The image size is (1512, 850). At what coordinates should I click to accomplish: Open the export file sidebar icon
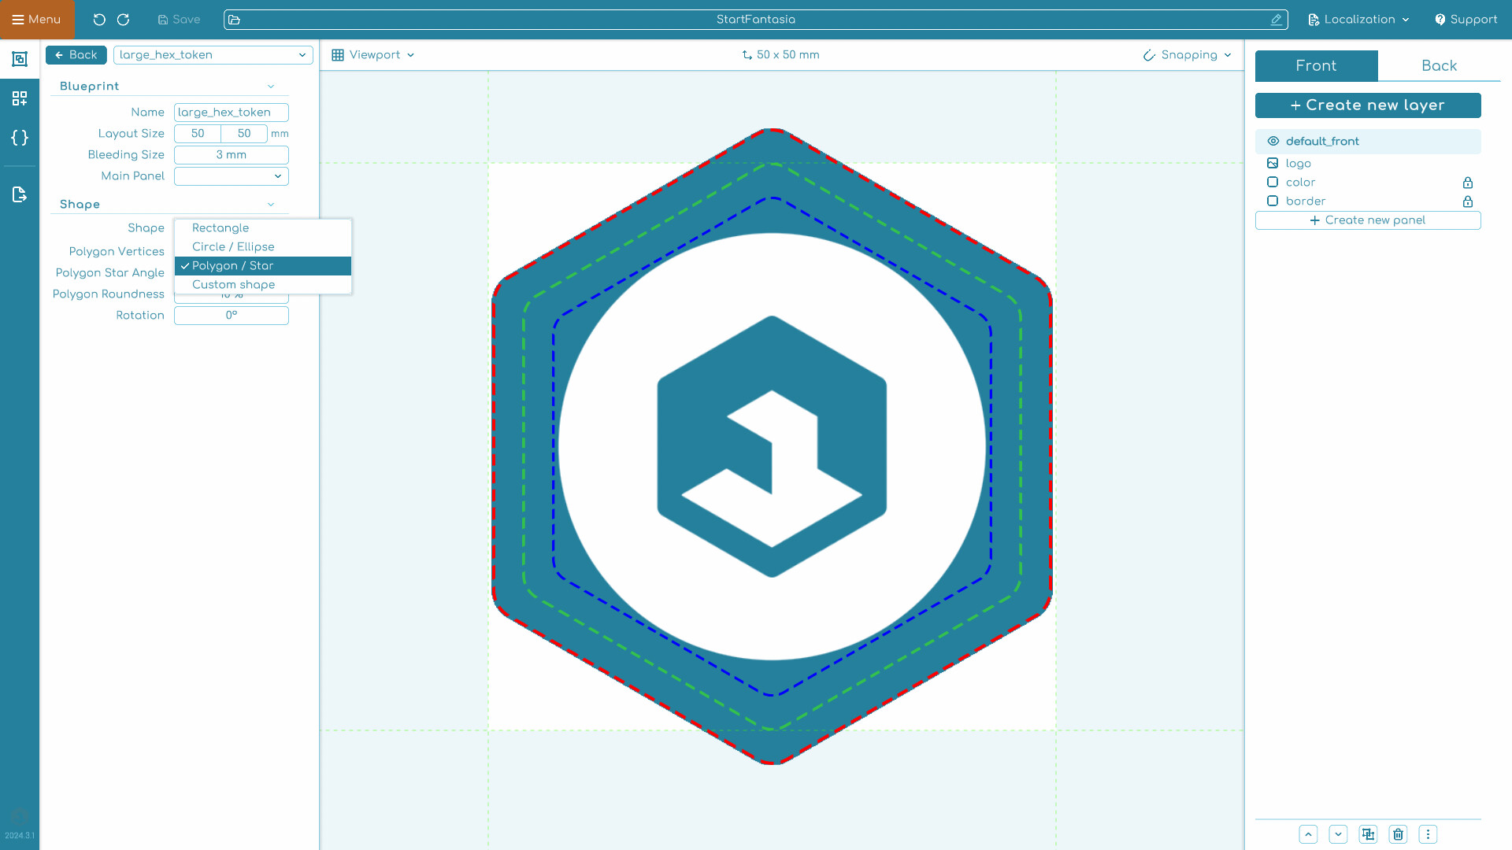pyautogui.click(x=20, y=194)
